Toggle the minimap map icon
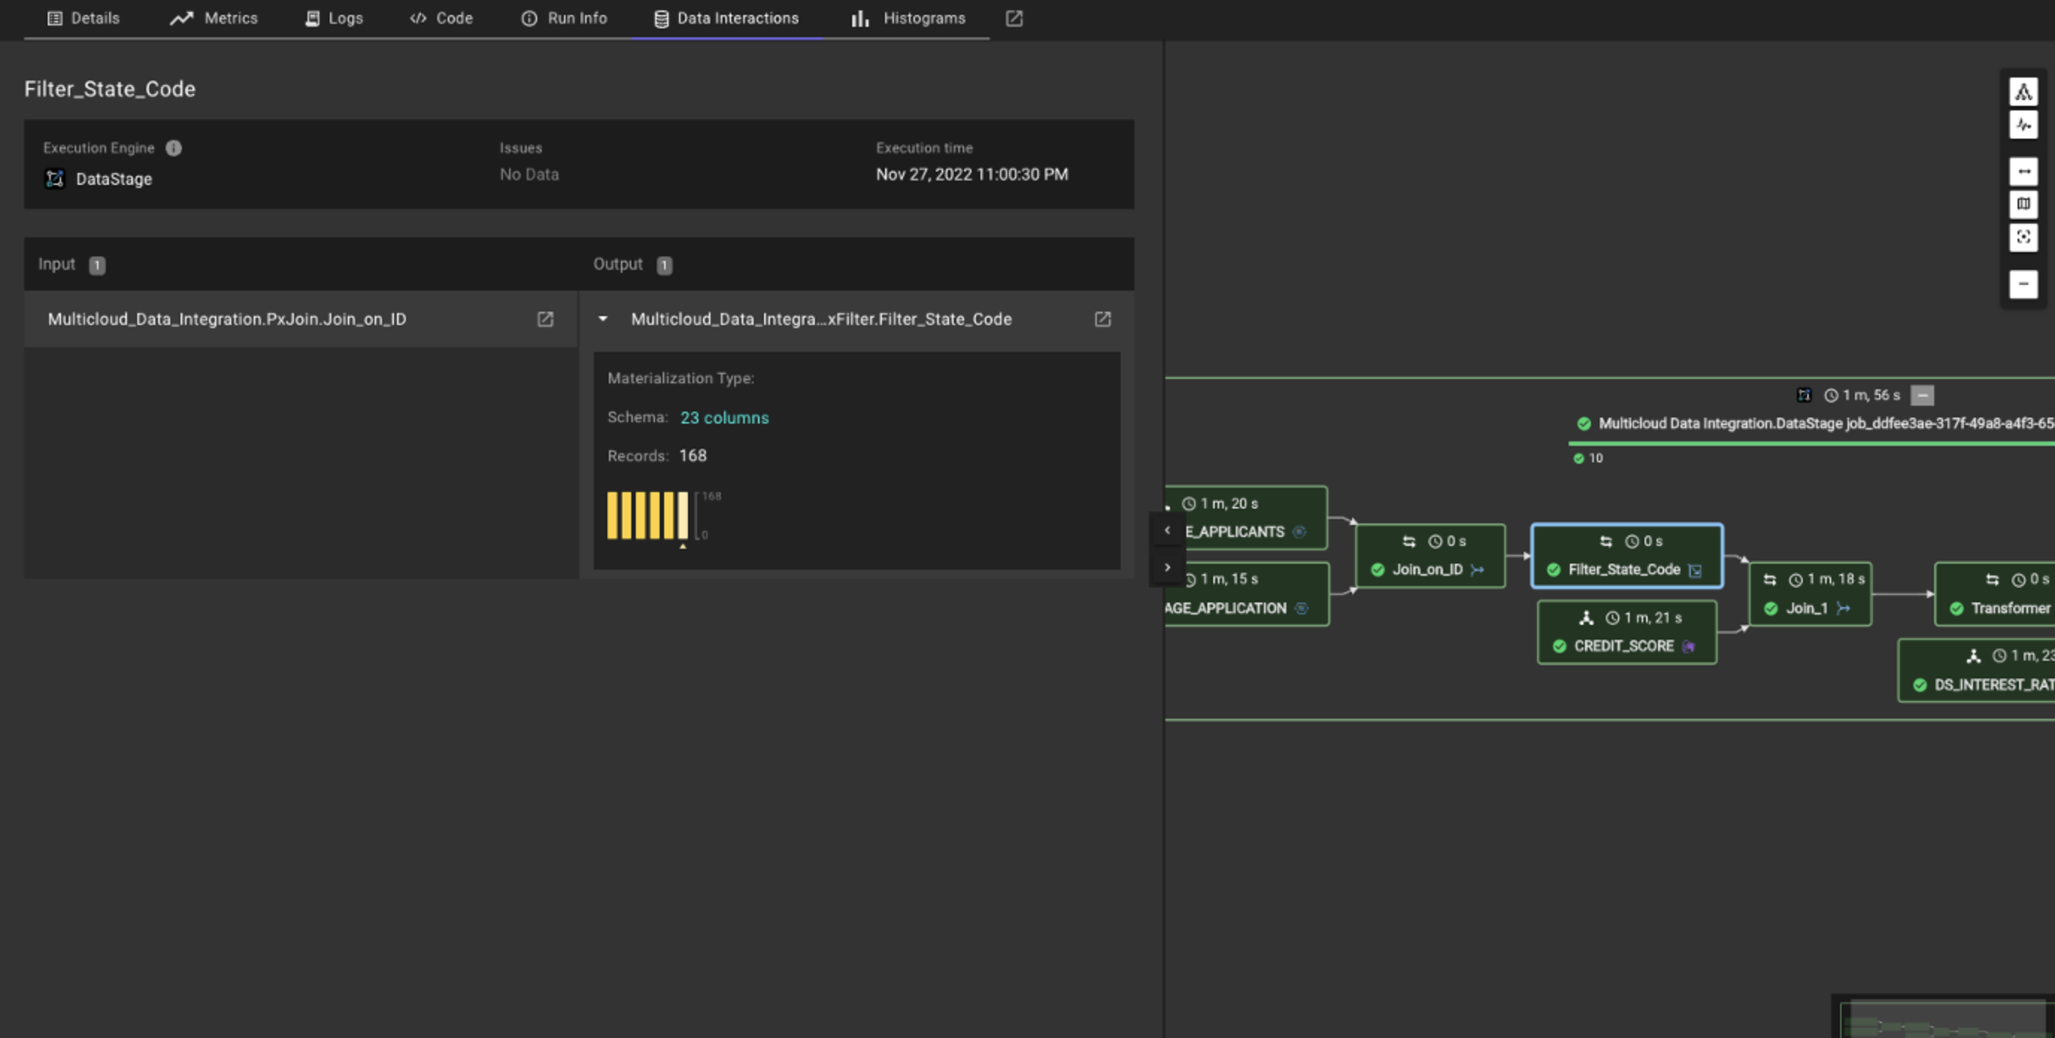This screenshot has width=2055, height=1038. 2023,204
